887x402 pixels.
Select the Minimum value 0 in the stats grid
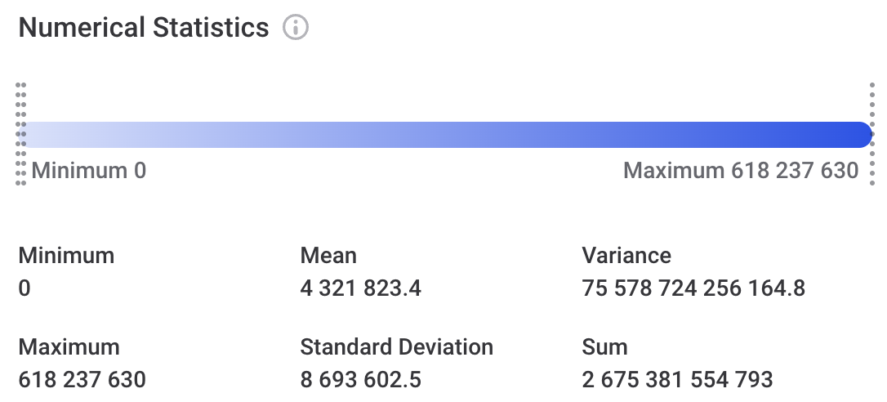tap(25, 288)
